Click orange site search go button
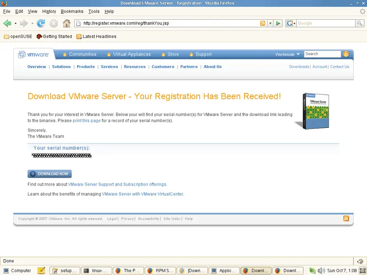Screen dimensions: 367x275 click(x=346, y=54)
